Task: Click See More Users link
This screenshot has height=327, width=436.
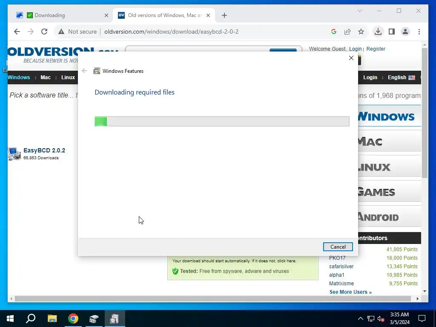Action: (350, 292)
